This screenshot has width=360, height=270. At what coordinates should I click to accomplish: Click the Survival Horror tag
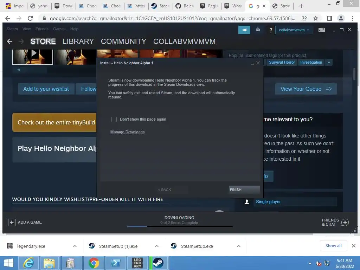point(282,63)
